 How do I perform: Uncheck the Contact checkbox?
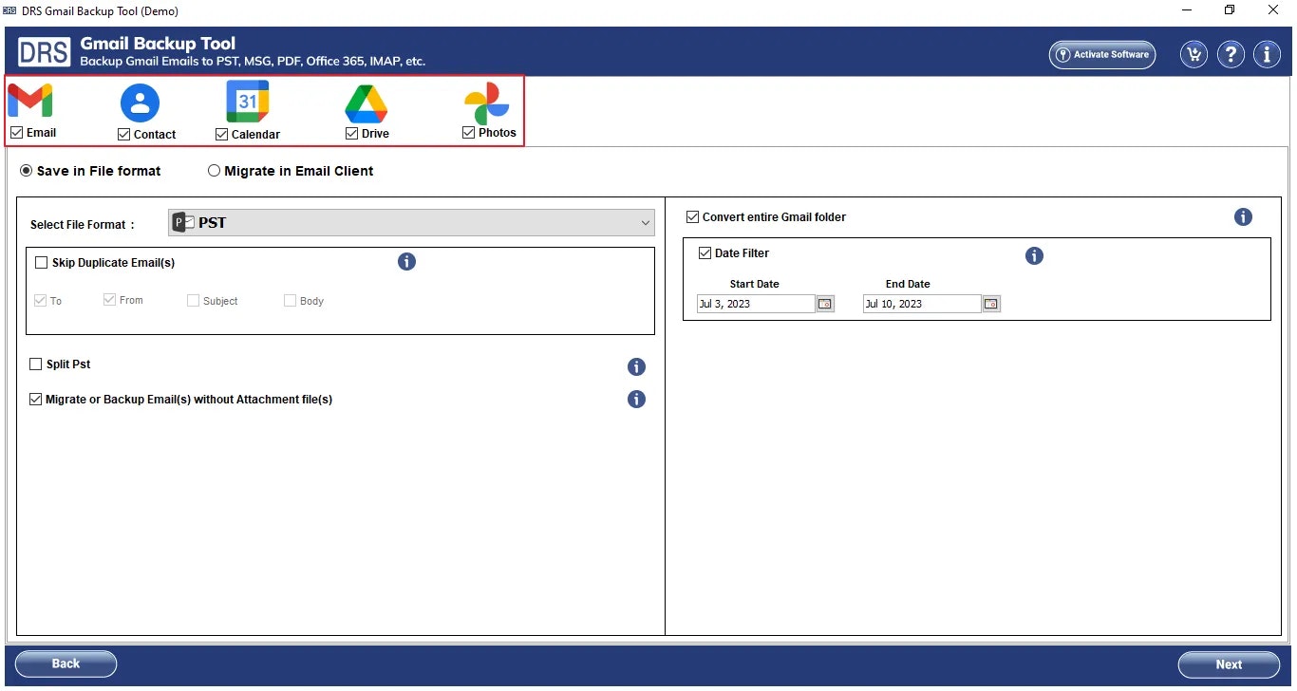tap(123, 135)
